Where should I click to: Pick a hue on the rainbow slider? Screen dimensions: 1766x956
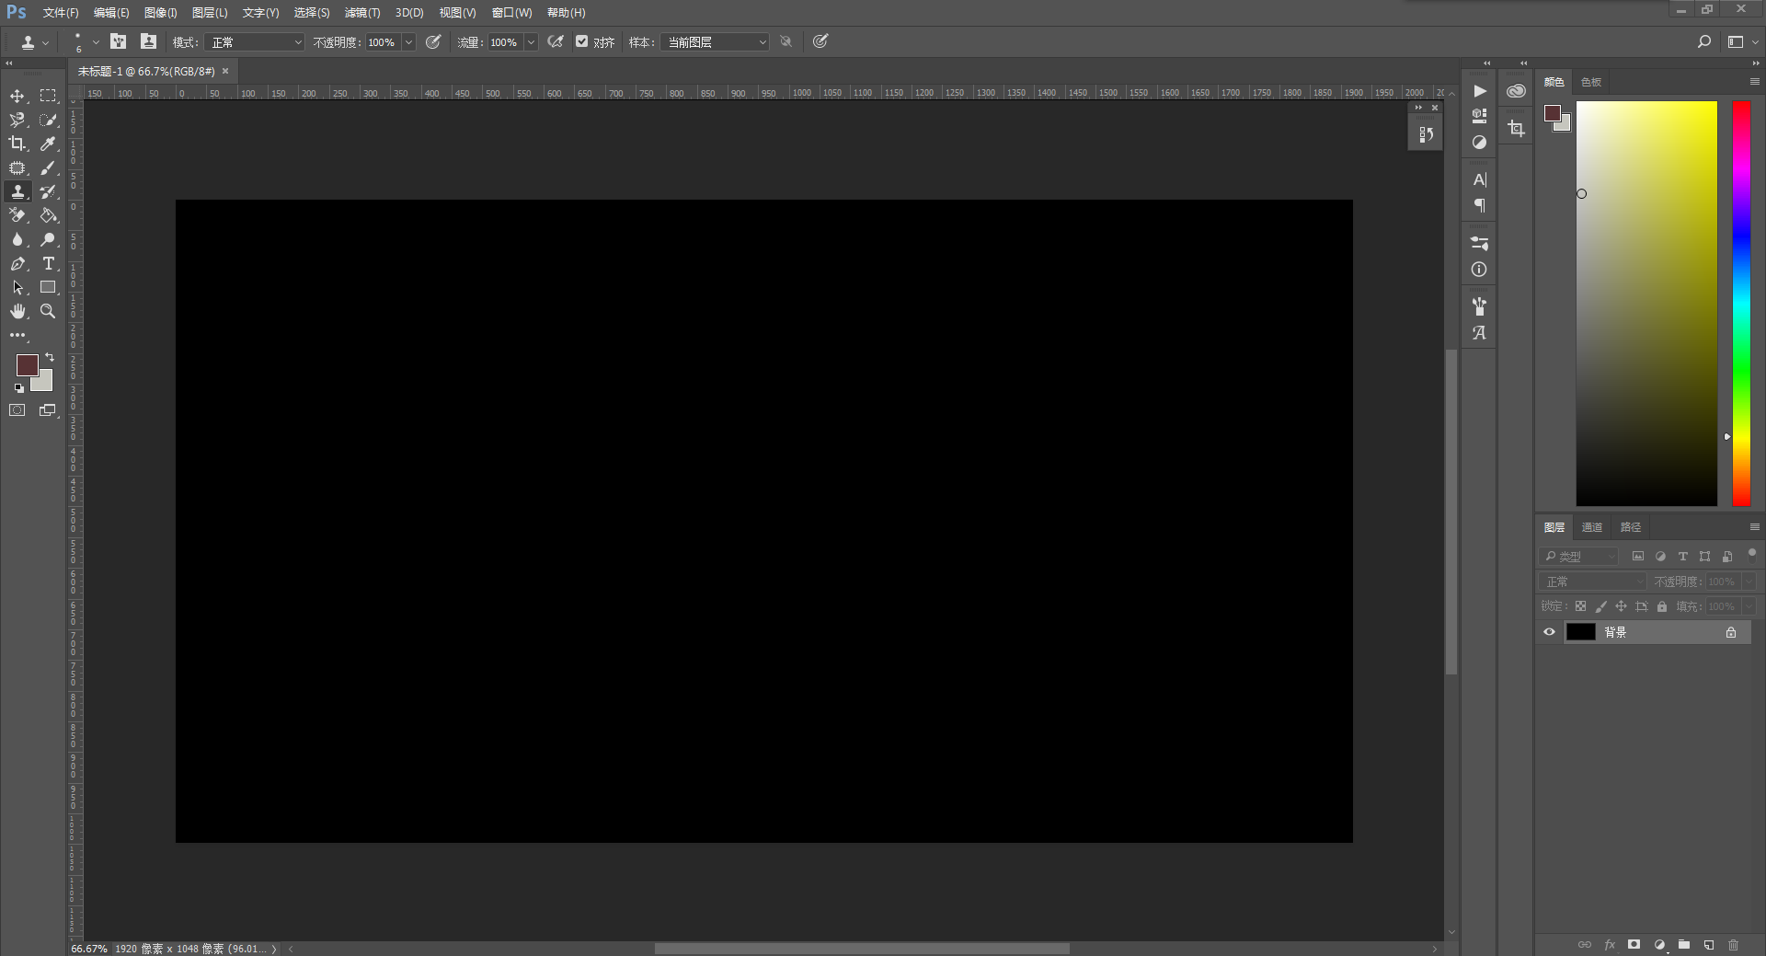pyautogui.click(x=1741, y=304)
